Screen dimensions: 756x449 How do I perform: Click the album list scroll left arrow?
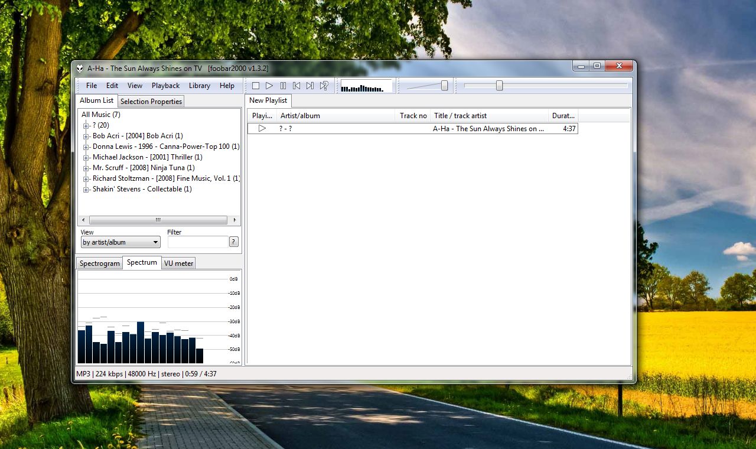point(83,220)
